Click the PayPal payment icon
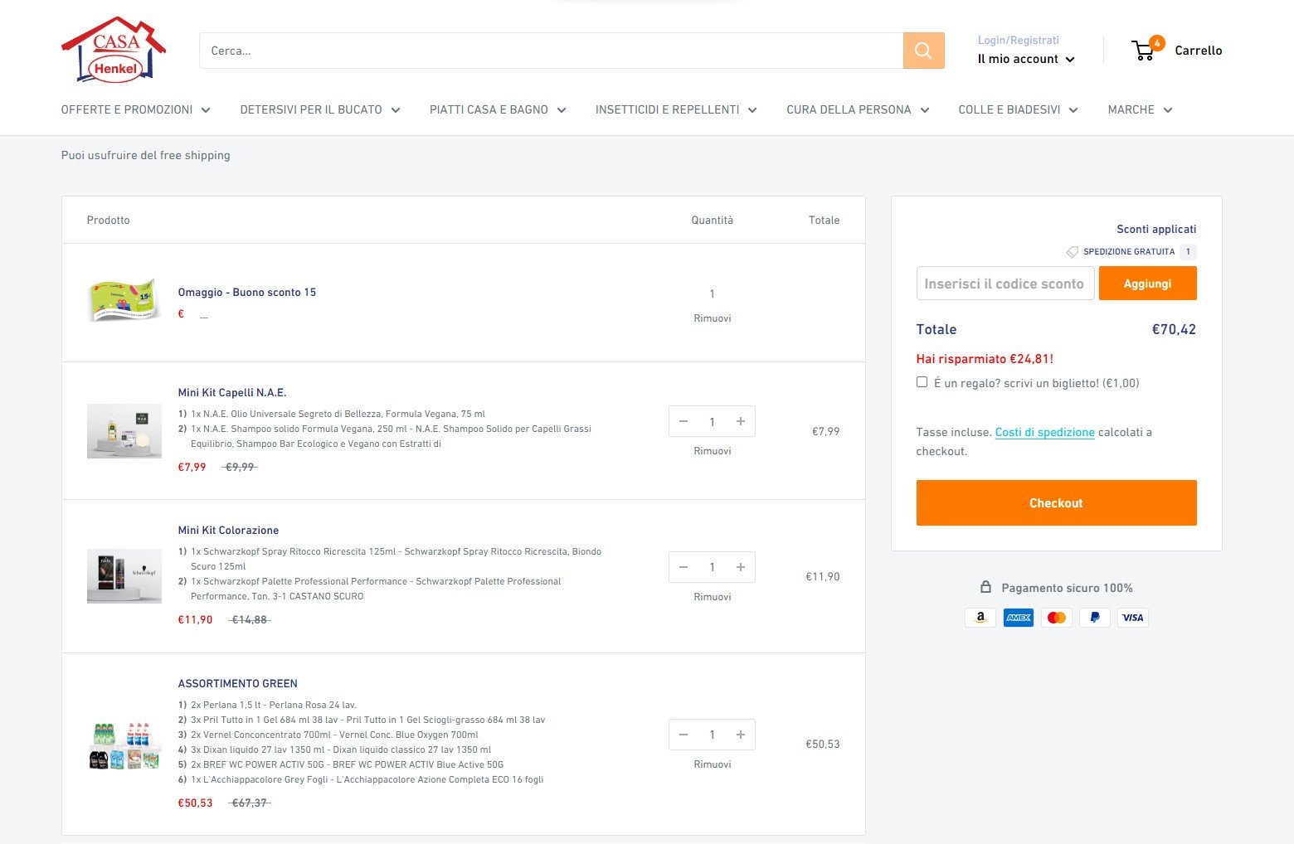Image resolution: width=1294 pixels, height=844 pixels. click(x=1094, y=618)
